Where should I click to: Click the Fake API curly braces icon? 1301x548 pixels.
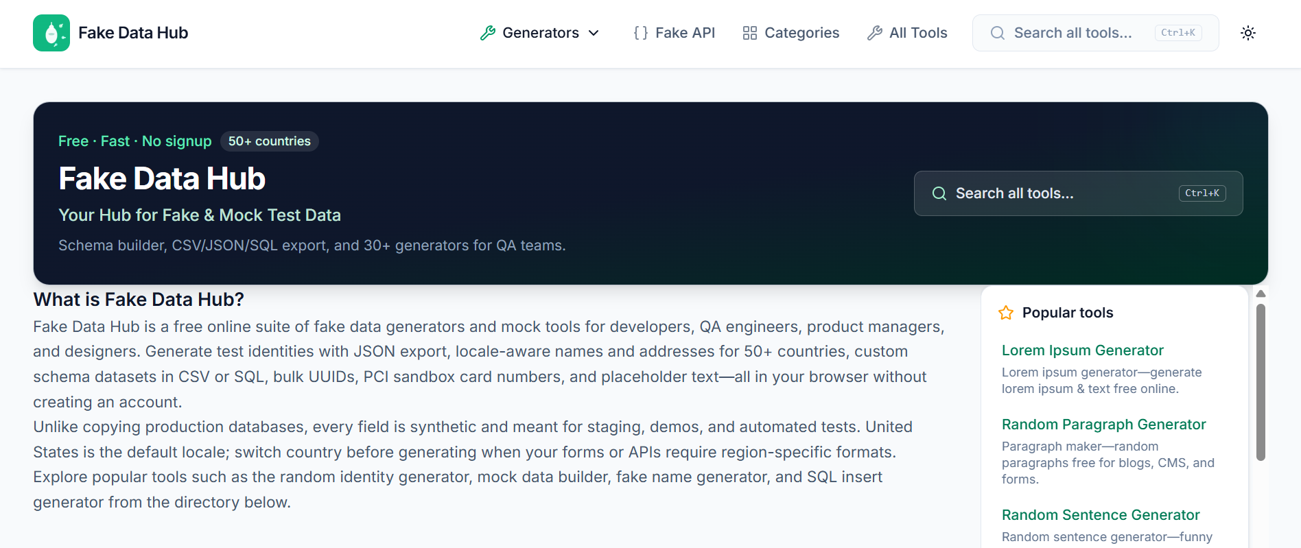(x=641, y=33)
